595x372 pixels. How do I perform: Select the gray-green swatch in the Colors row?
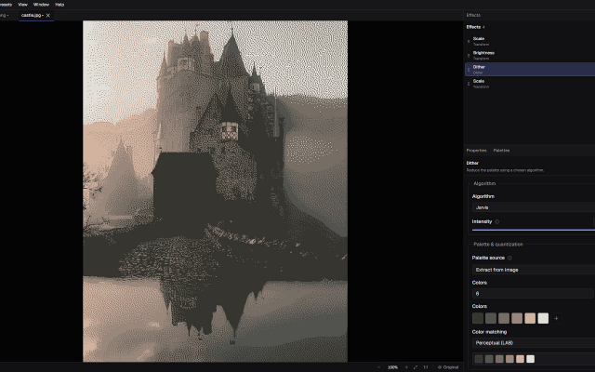tap(491, 318)
